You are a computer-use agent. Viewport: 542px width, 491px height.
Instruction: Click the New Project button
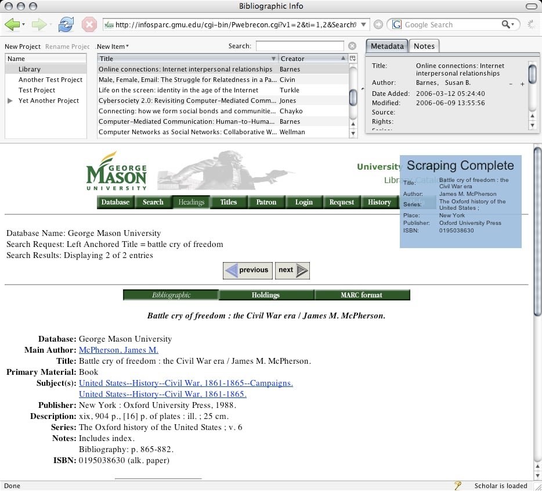tap(23, 46)
